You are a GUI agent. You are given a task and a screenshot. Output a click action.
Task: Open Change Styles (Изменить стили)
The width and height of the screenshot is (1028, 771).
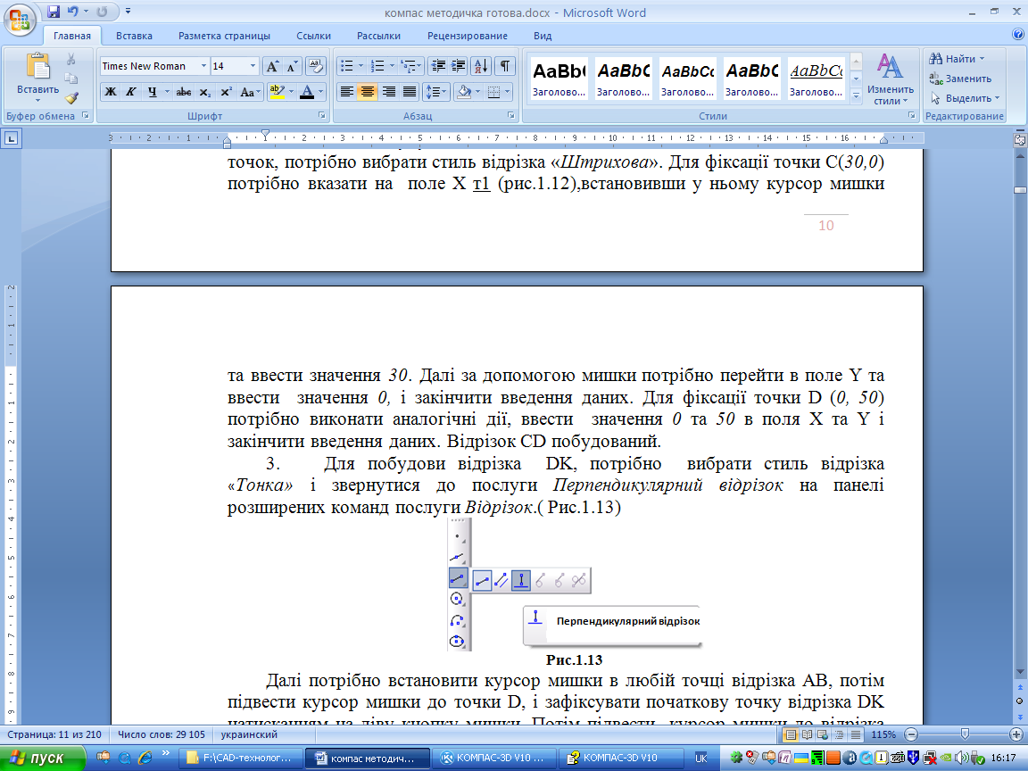(x=890, y=79)
